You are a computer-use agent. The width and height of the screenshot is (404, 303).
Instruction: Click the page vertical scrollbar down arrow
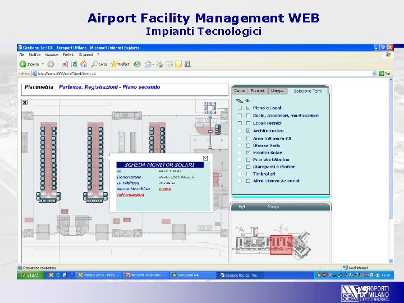click(391, 261)
